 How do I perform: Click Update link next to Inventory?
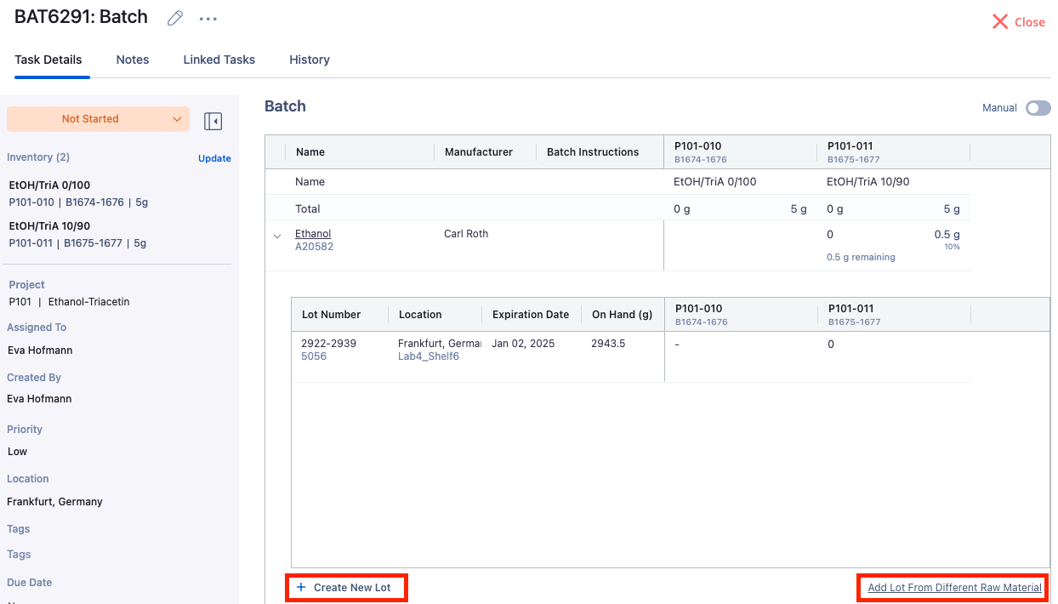[x=214, y=158]
